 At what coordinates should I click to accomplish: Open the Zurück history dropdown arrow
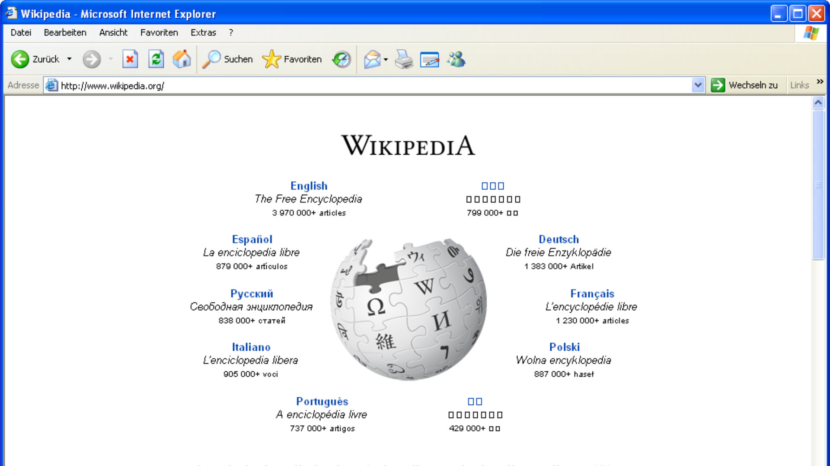[x=69, y=59]
